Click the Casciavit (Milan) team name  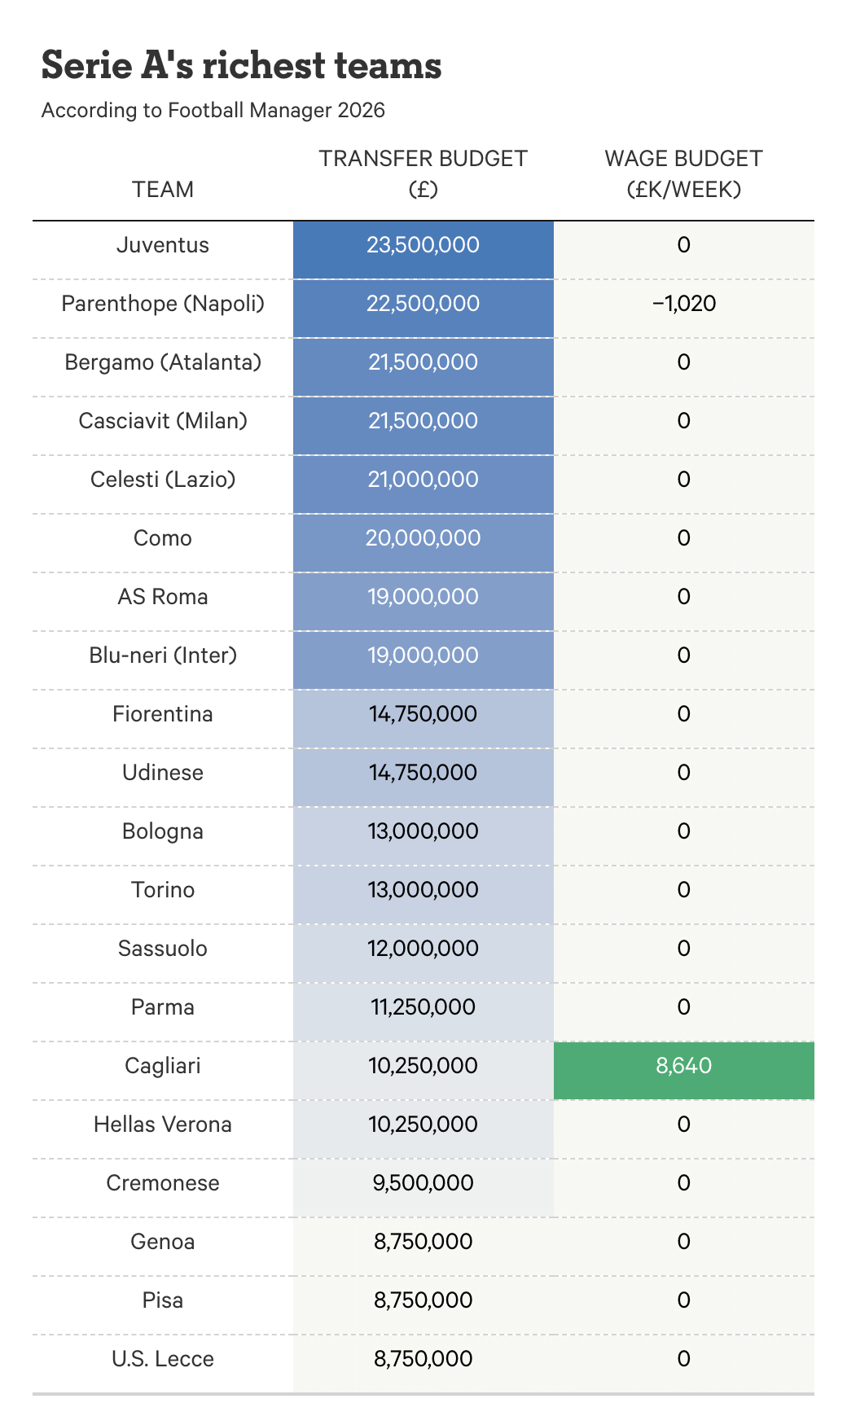click(163, 421)
